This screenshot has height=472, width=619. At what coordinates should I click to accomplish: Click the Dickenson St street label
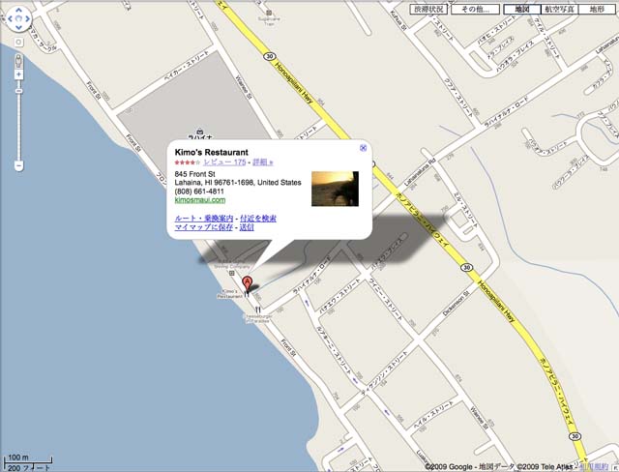point(456,304)
